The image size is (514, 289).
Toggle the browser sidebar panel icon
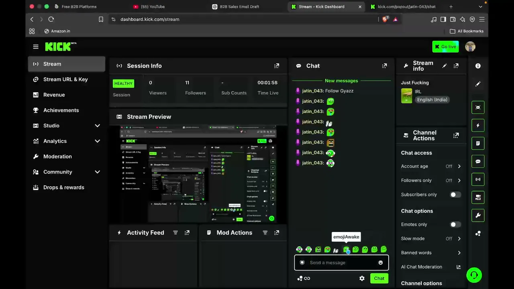click(443, 19)
